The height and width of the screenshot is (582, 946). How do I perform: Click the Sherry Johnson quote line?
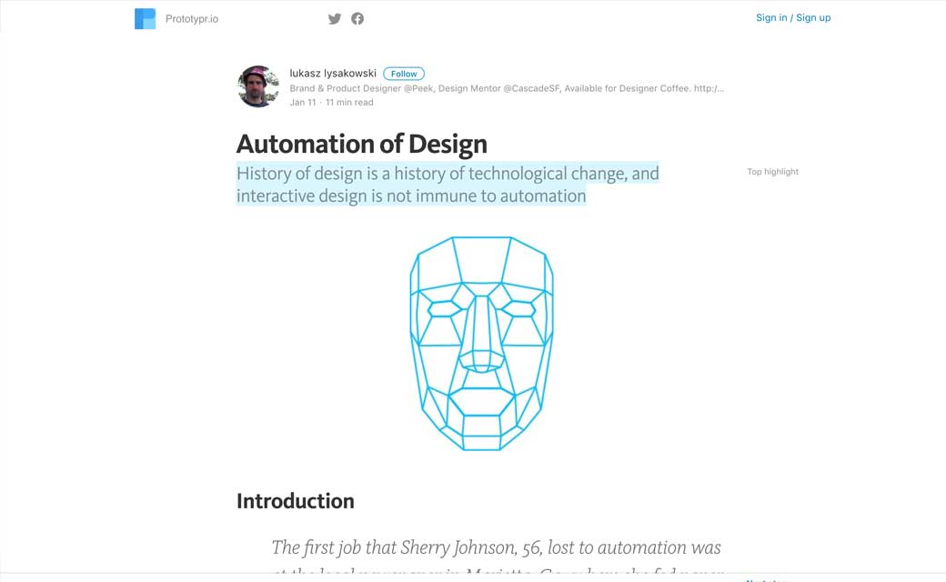pos(496,547)
